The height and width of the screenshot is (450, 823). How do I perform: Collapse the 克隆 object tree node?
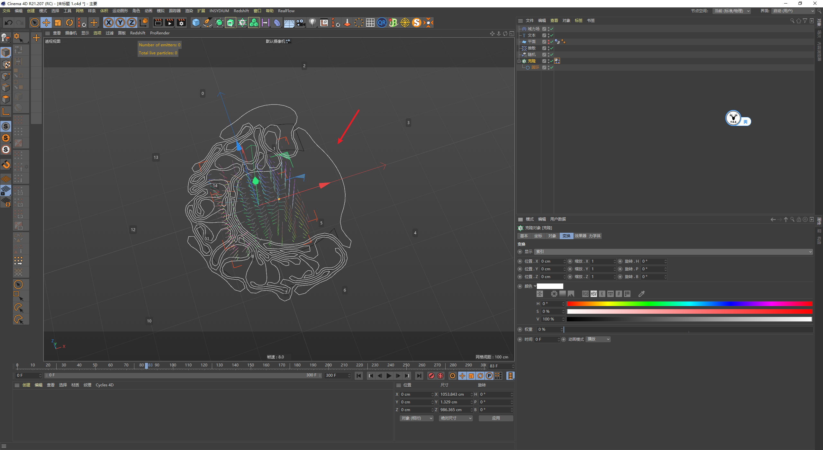pos(519,61)
